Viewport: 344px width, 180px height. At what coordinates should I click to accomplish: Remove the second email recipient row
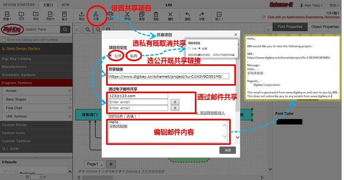pyautogui.click(x=175, y=102)
